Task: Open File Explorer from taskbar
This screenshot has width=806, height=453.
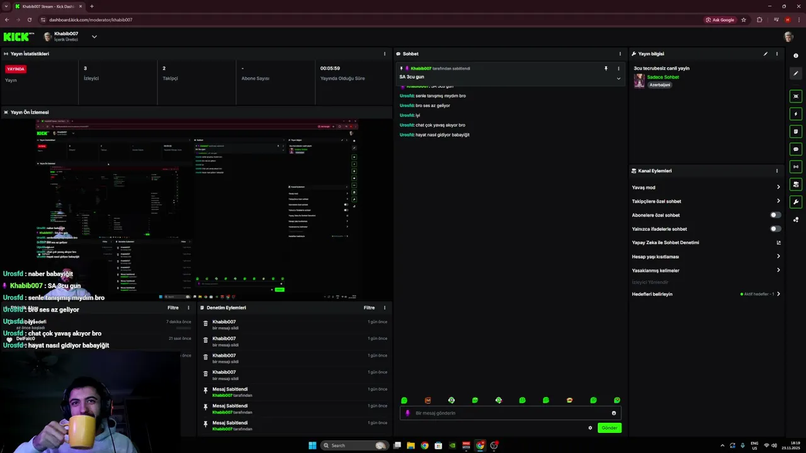Action: coord(411,445)
